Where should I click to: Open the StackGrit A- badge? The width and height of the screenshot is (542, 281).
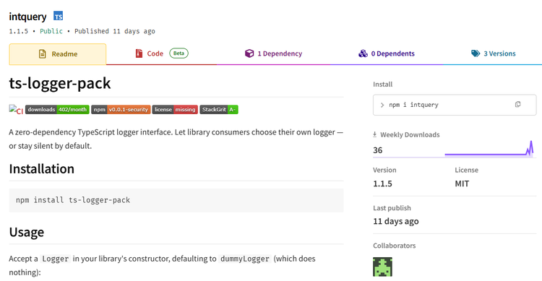(x=219, y=110)
